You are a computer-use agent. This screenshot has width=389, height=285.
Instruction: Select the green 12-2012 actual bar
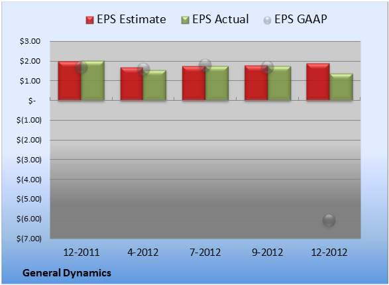click(341, 87)
